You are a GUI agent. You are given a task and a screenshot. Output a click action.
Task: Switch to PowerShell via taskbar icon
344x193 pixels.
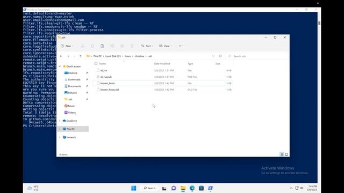210,188
